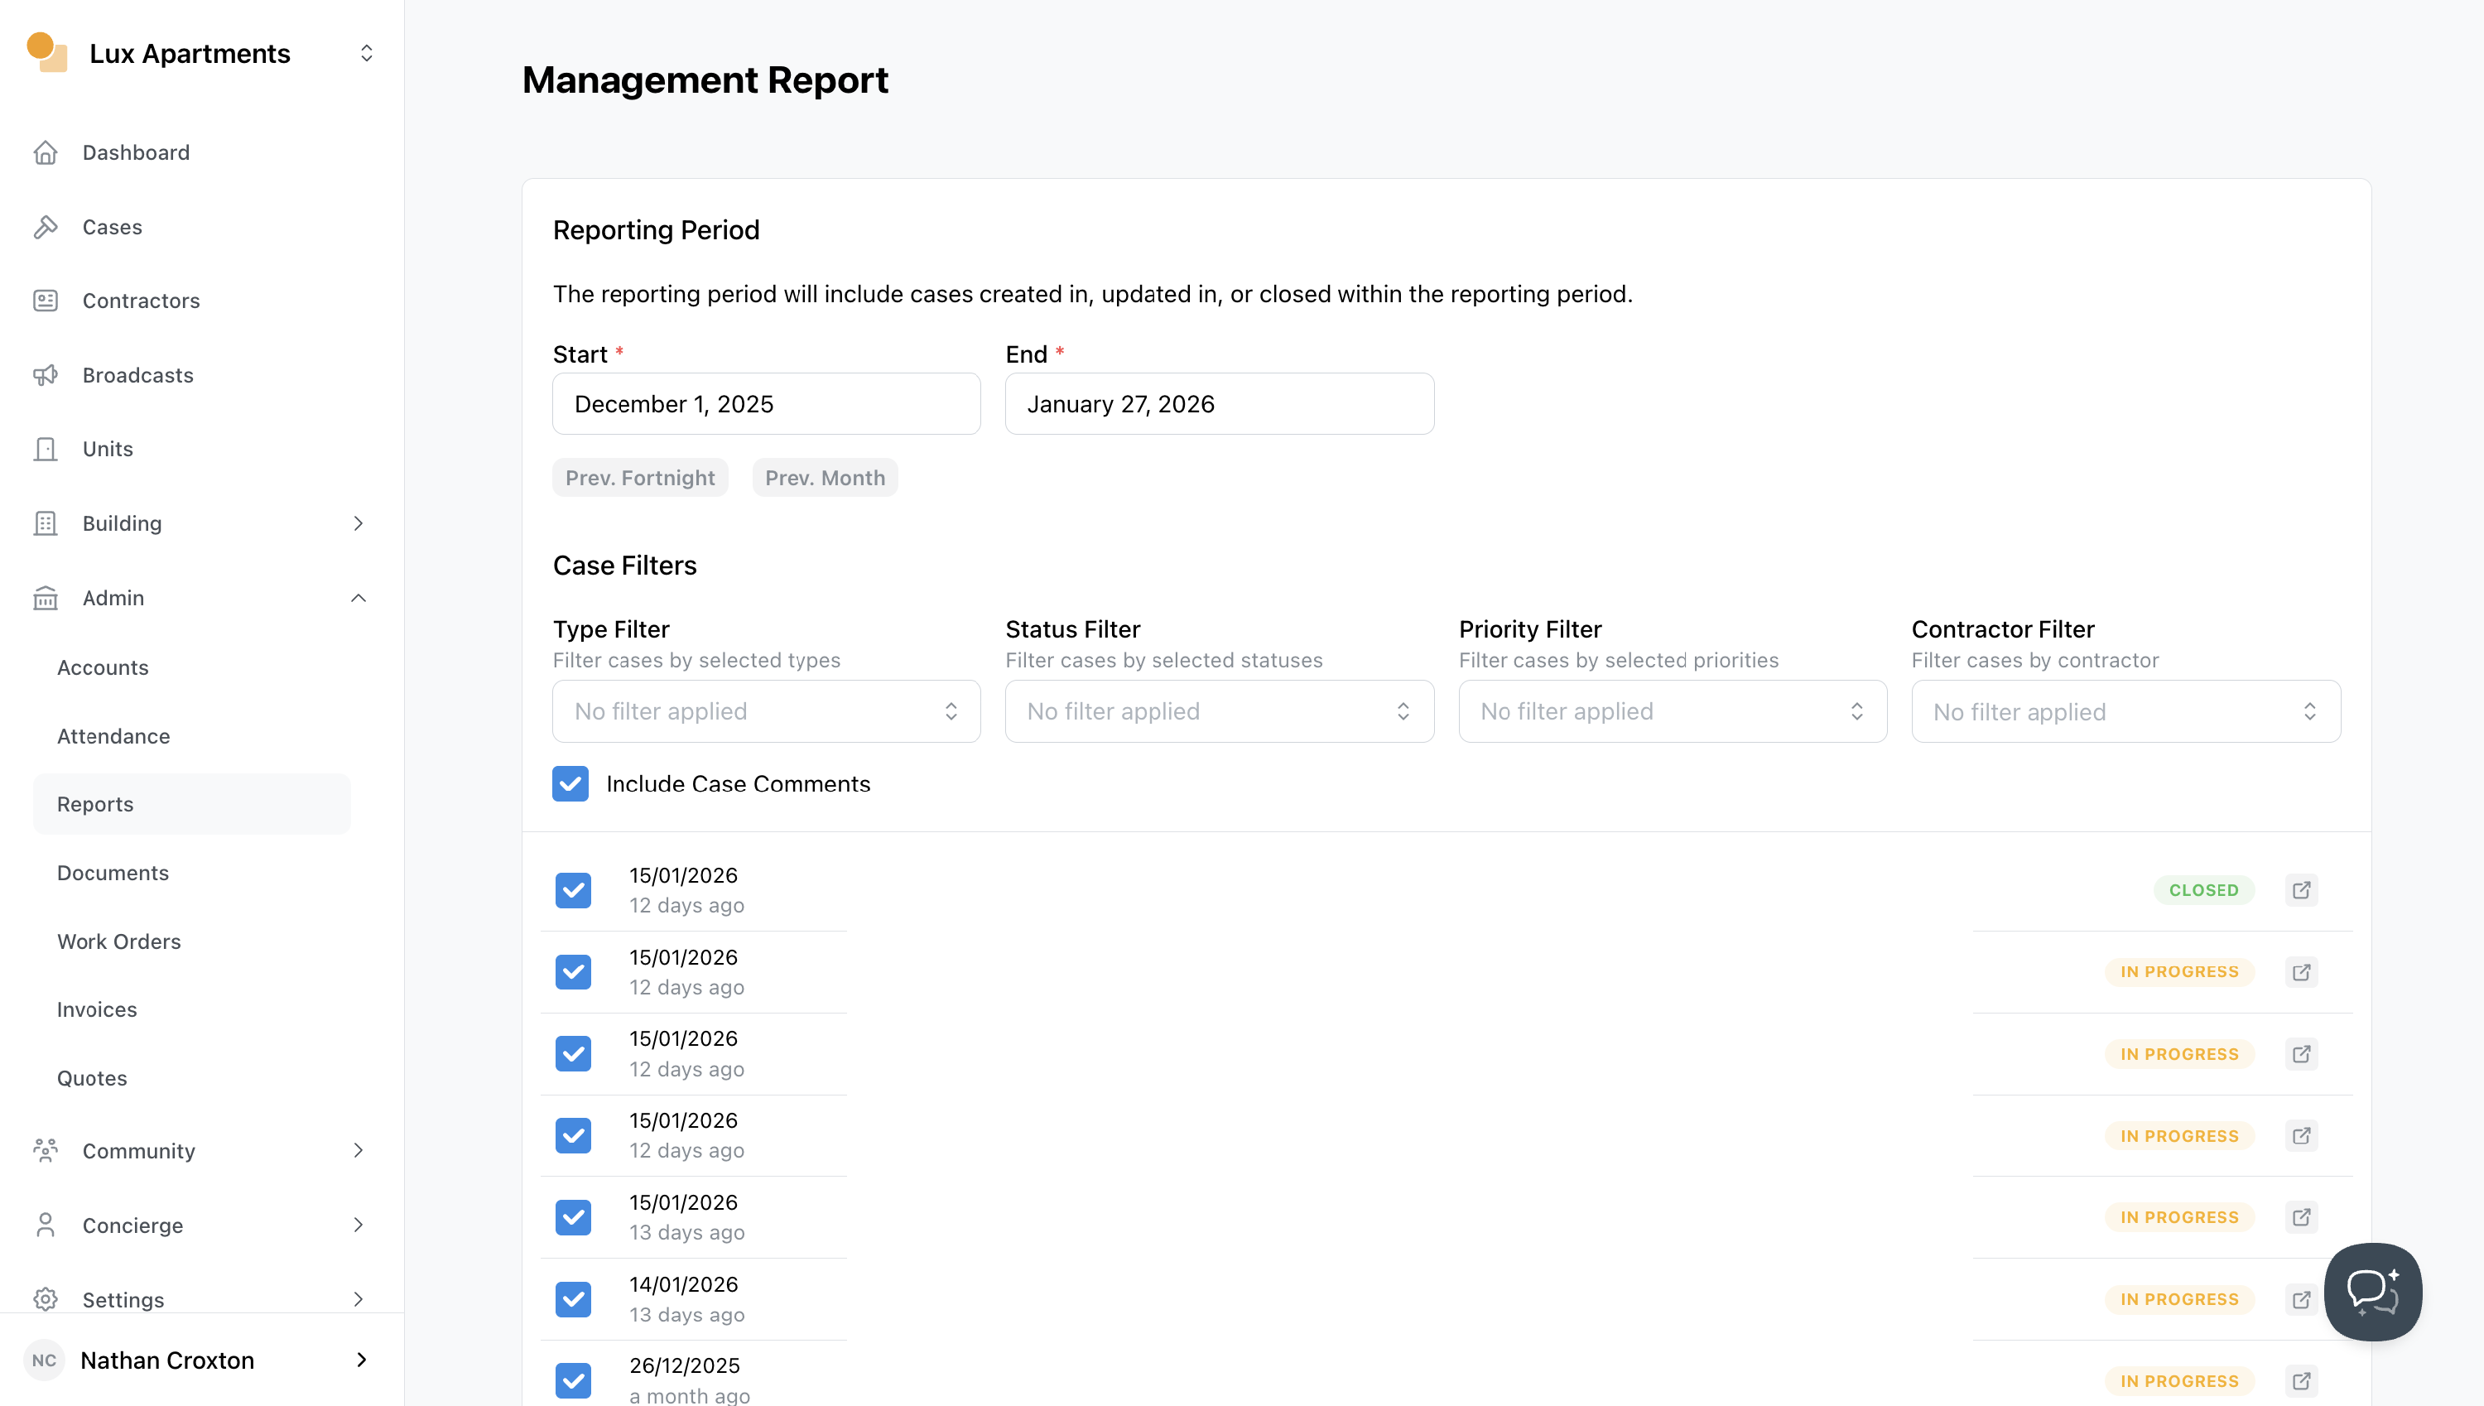
Task: Open external link for the CLOSED case
Action: [x=2302, y=889]
